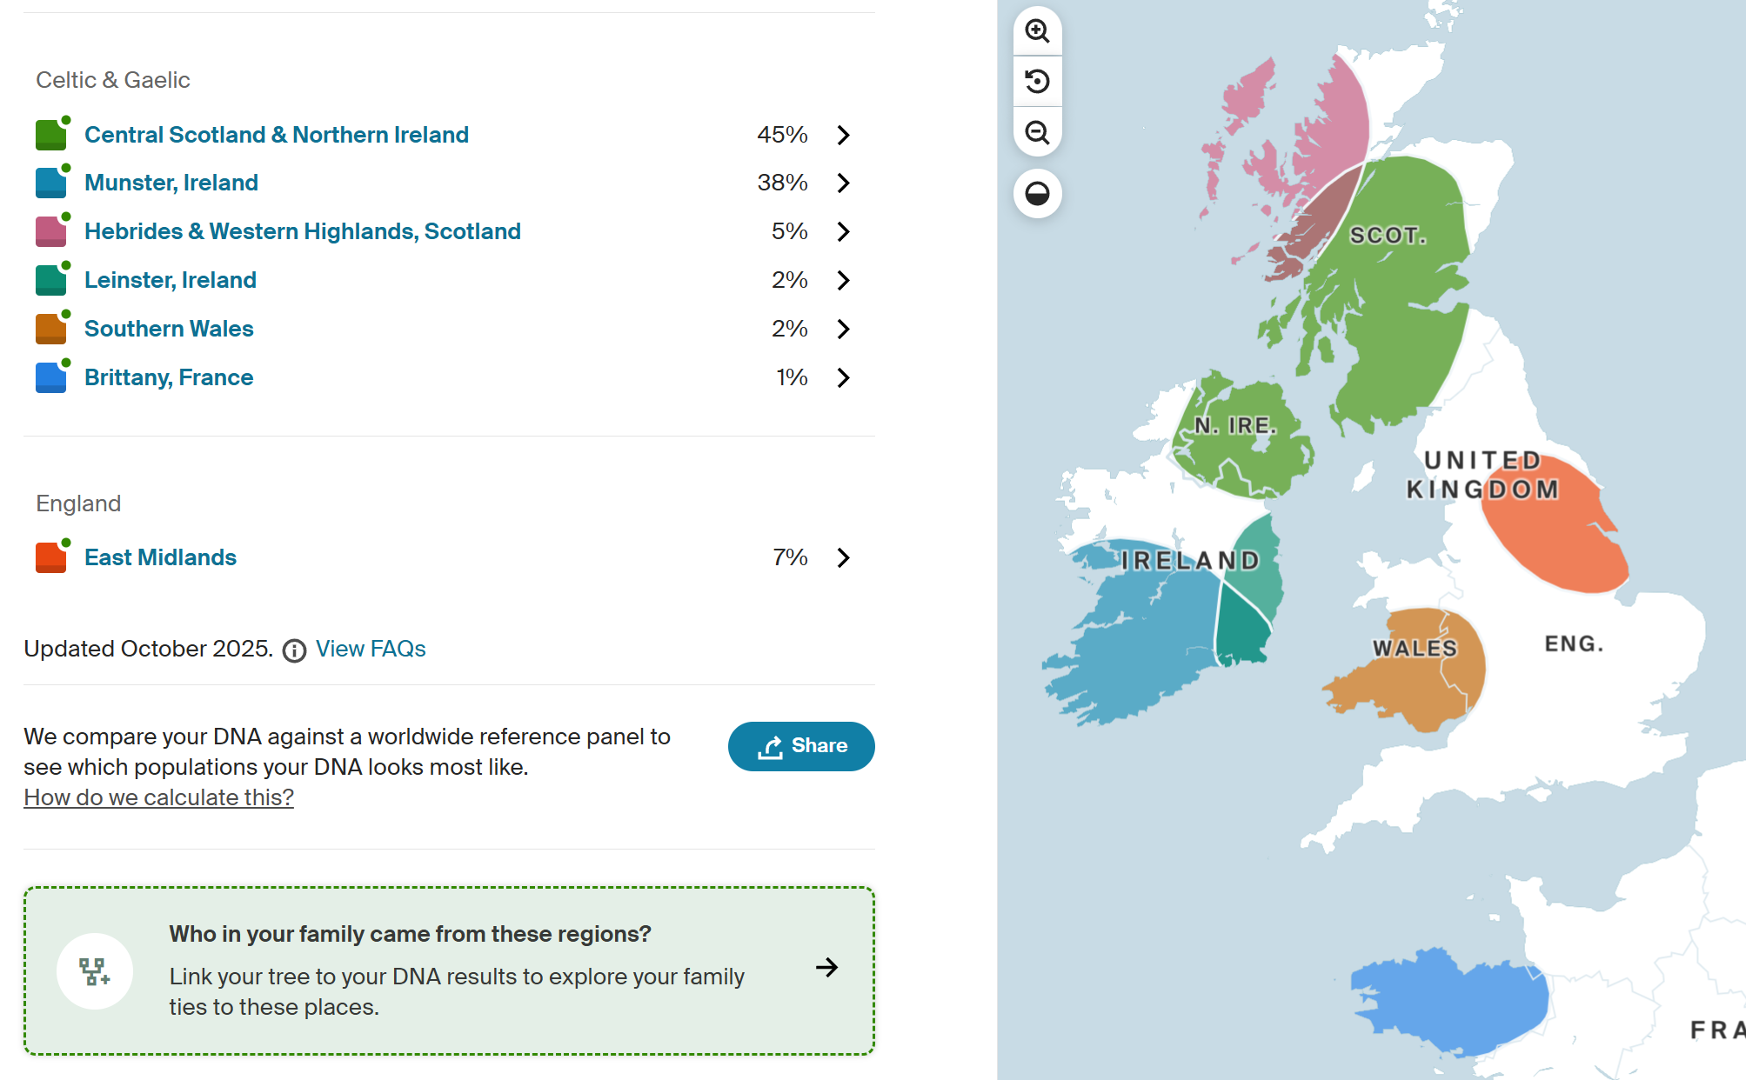Open View FAQs link
Screen dimensions: 1746x1080
[370, 649]
